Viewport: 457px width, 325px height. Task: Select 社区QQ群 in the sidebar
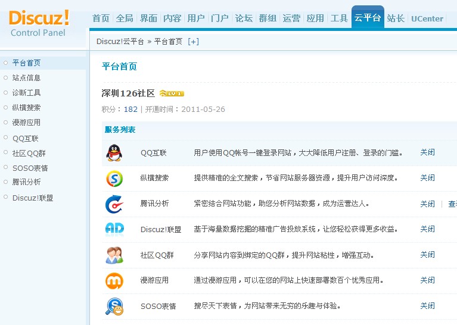click(29, 153)
